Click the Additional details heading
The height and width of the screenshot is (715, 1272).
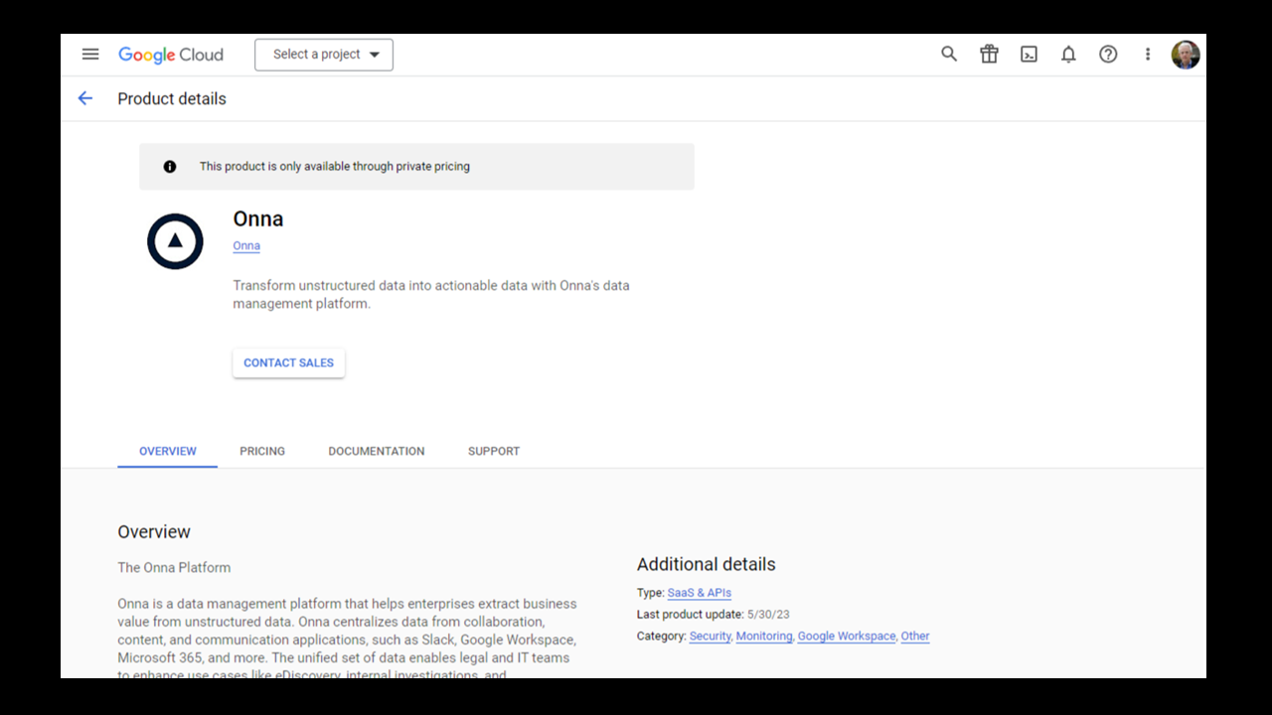[x=706, y=564]
